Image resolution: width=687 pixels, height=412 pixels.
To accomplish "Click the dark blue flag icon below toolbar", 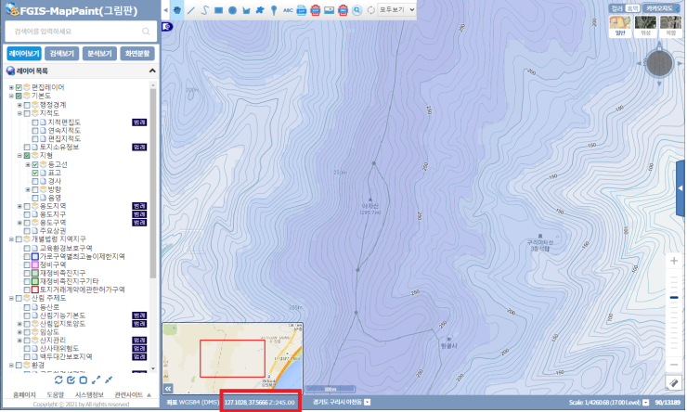I will [167, 27].
